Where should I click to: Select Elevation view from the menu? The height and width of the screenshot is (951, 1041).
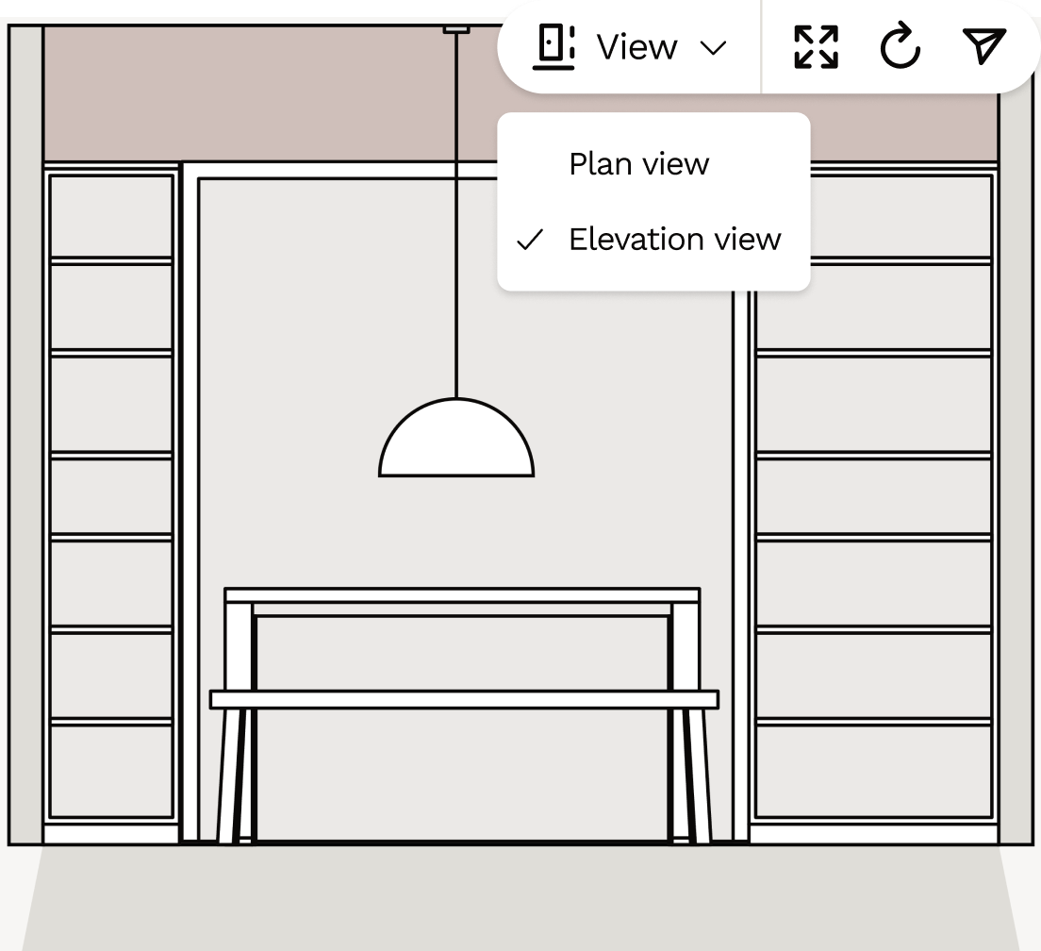pos(675,240)
